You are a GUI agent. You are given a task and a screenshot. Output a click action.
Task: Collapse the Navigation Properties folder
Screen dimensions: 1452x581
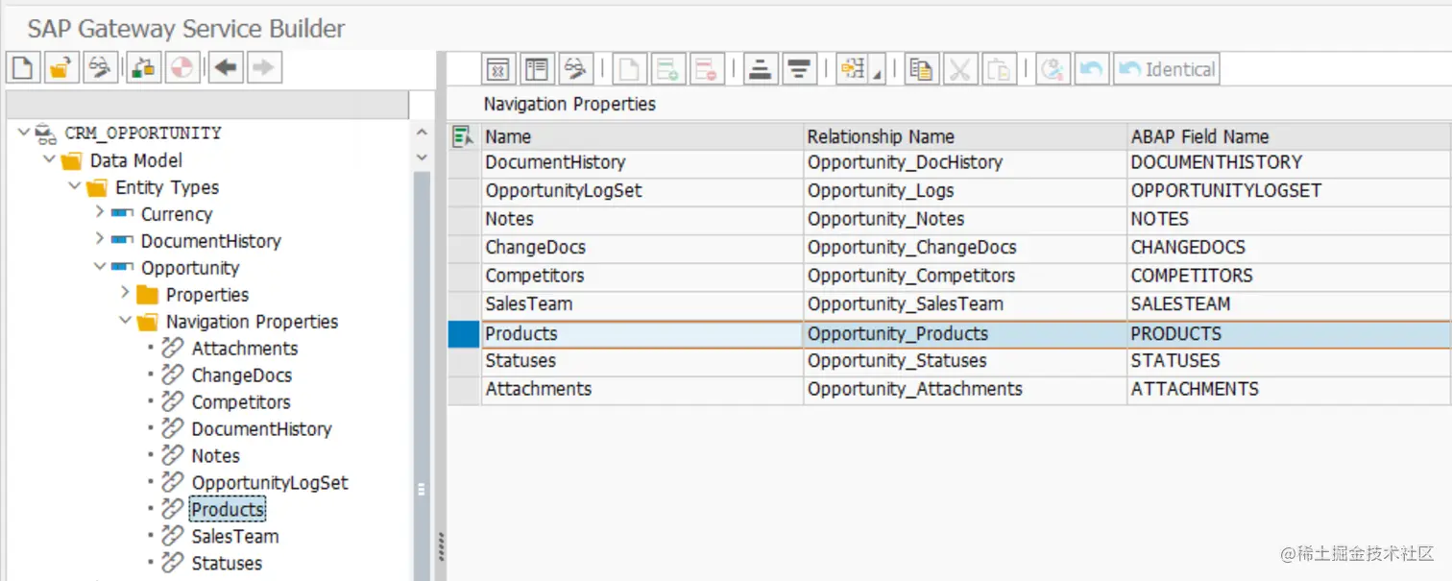point(125,320)
